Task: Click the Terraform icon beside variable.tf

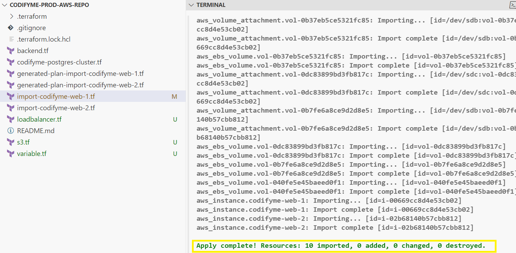Action: click(x=10, y=154)
